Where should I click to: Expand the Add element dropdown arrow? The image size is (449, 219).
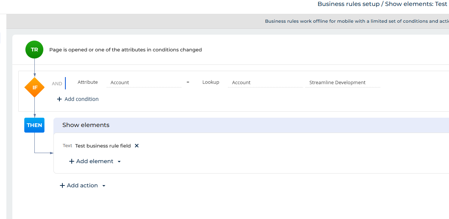tap(119, 162)
